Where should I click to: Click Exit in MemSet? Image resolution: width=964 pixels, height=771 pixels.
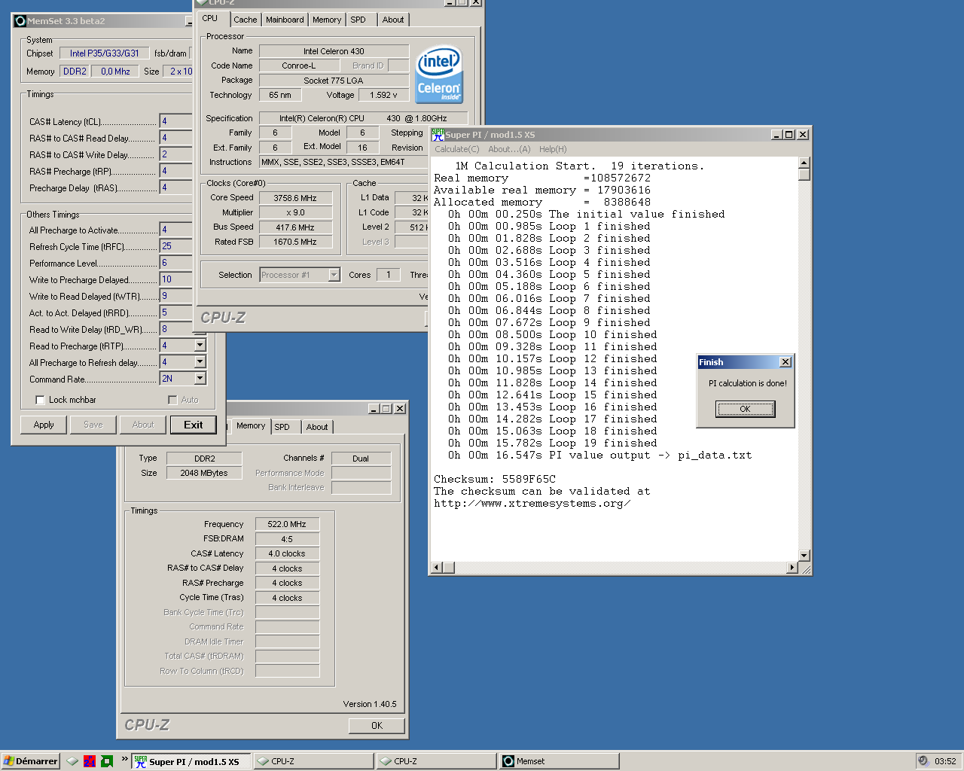click(193, 425)
